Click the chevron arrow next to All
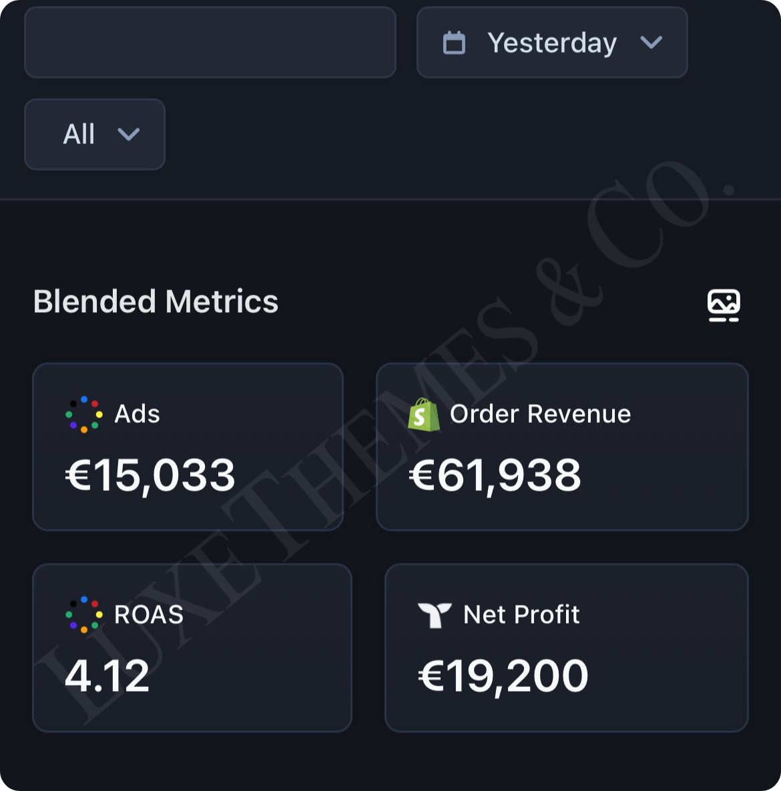The height and width of the screenshot is (791, 781). point(128,134)
